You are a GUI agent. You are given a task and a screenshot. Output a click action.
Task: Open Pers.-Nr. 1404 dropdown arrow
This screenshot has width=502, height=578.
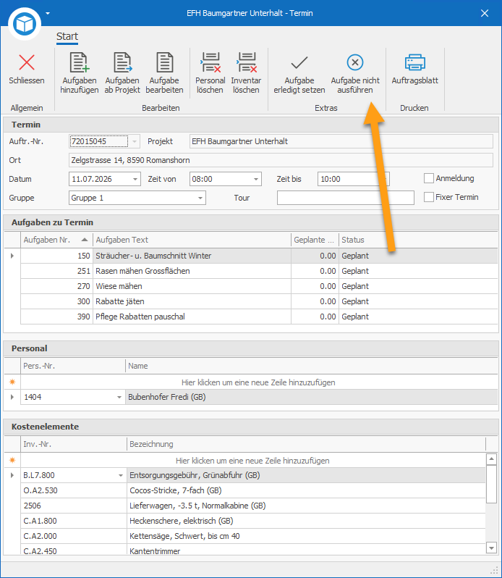tap(119, 398)
